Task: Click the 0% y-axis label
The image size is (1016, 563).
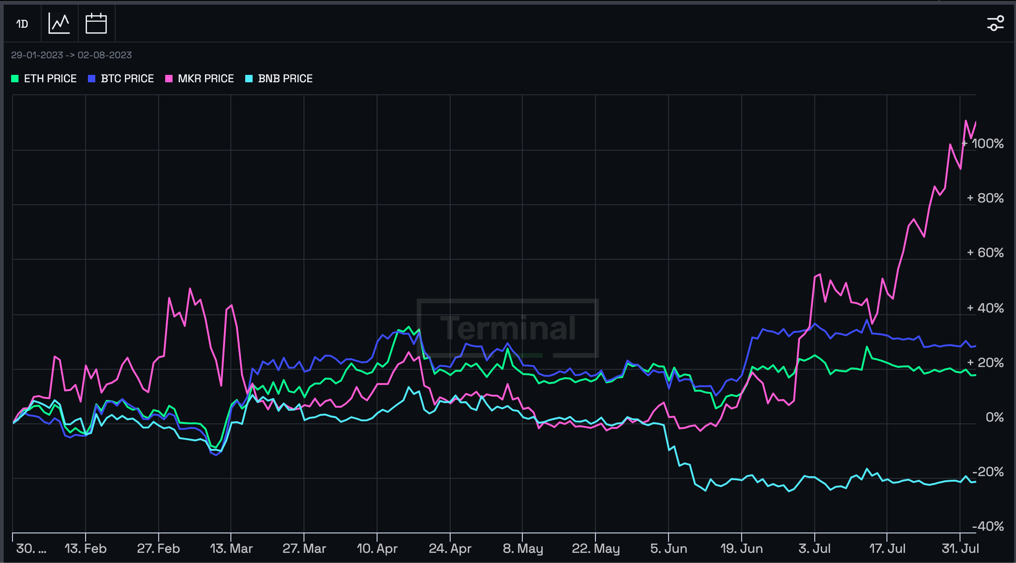Action: pos(995,417)
